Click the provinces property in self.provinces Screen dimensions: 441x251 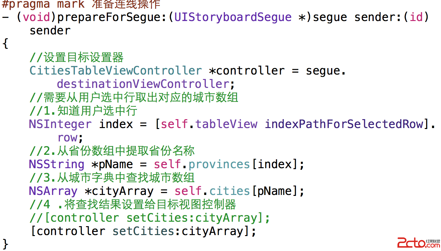[219, 164]
